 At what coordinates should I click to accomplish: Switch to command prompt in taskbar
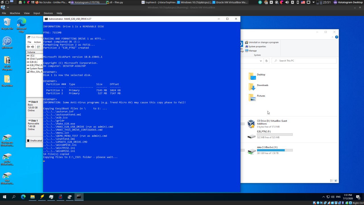pos(79,197)
